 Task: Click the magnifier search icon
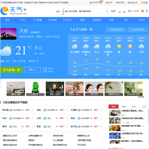click(x=107, y=11)
